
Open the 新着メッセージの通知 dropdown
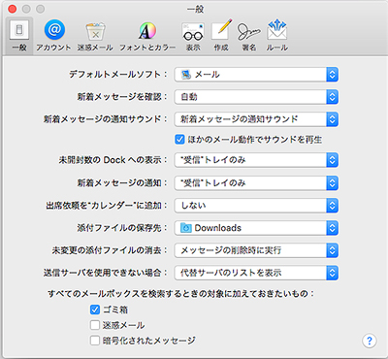tap(256, 183)
